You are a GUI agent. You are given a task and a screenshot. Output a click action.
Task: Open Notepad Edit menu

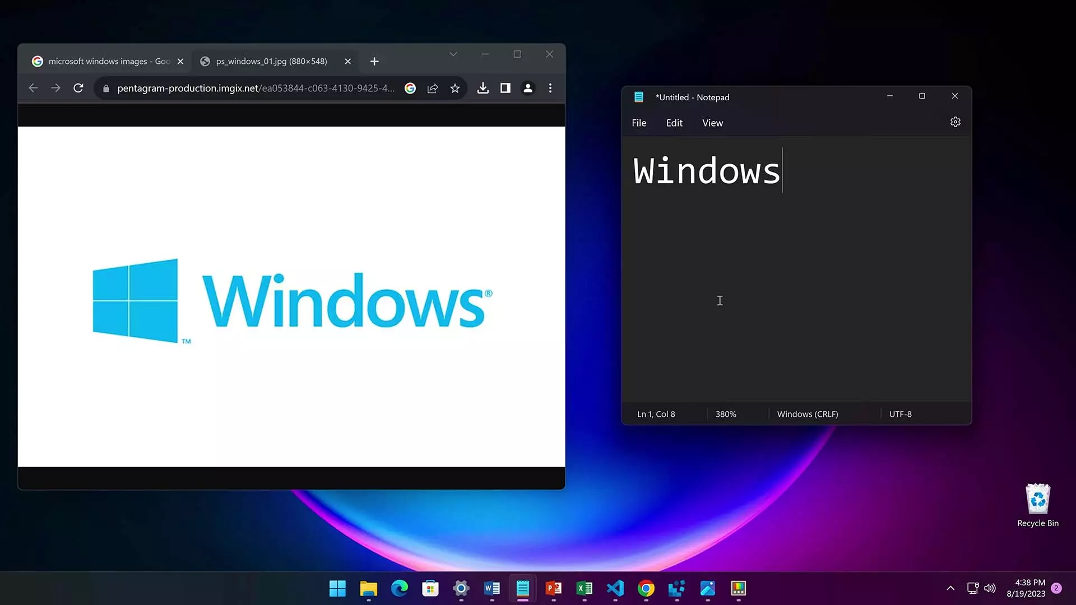click(674, 123)
